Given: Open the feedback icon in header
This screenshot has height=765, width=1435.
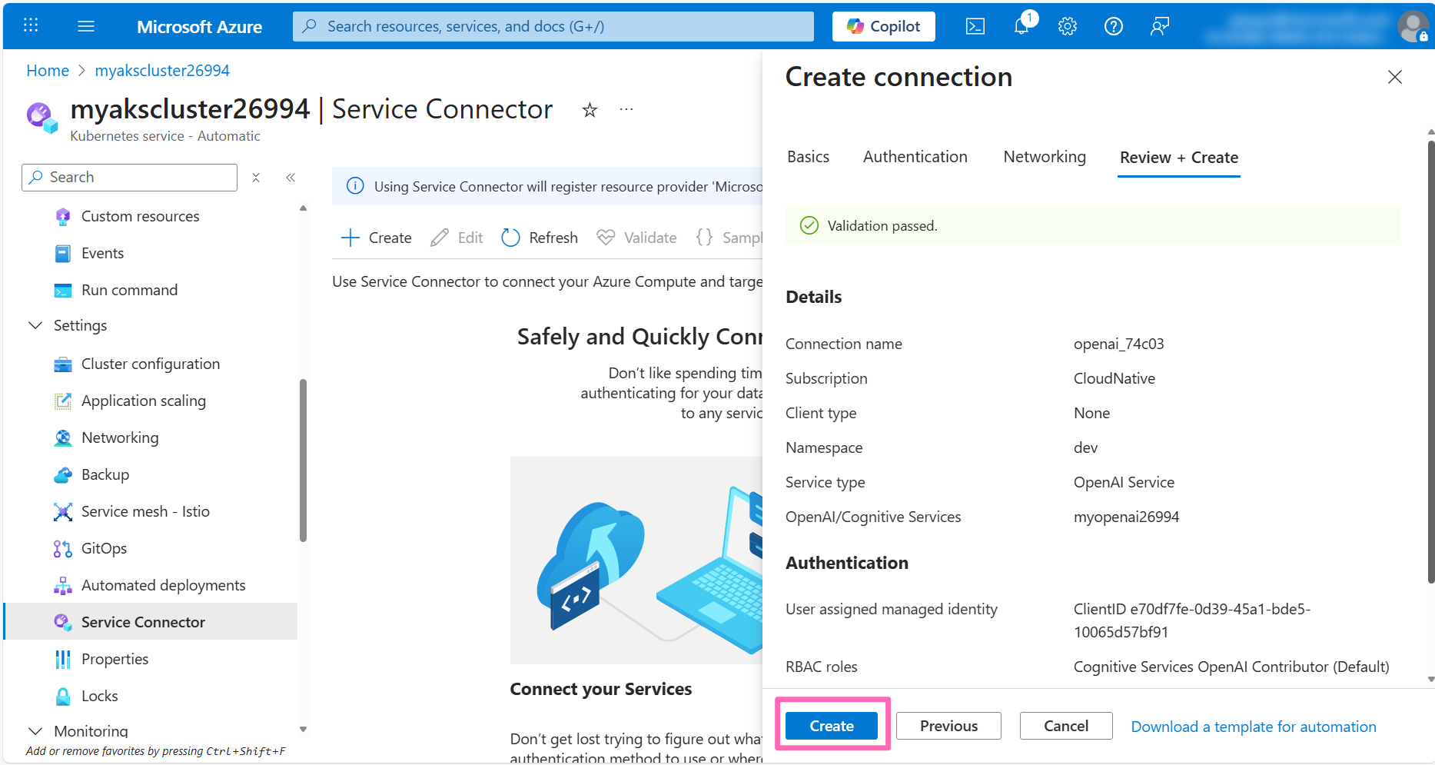Looking at the screenshot, I should (x=1159, y=26).
